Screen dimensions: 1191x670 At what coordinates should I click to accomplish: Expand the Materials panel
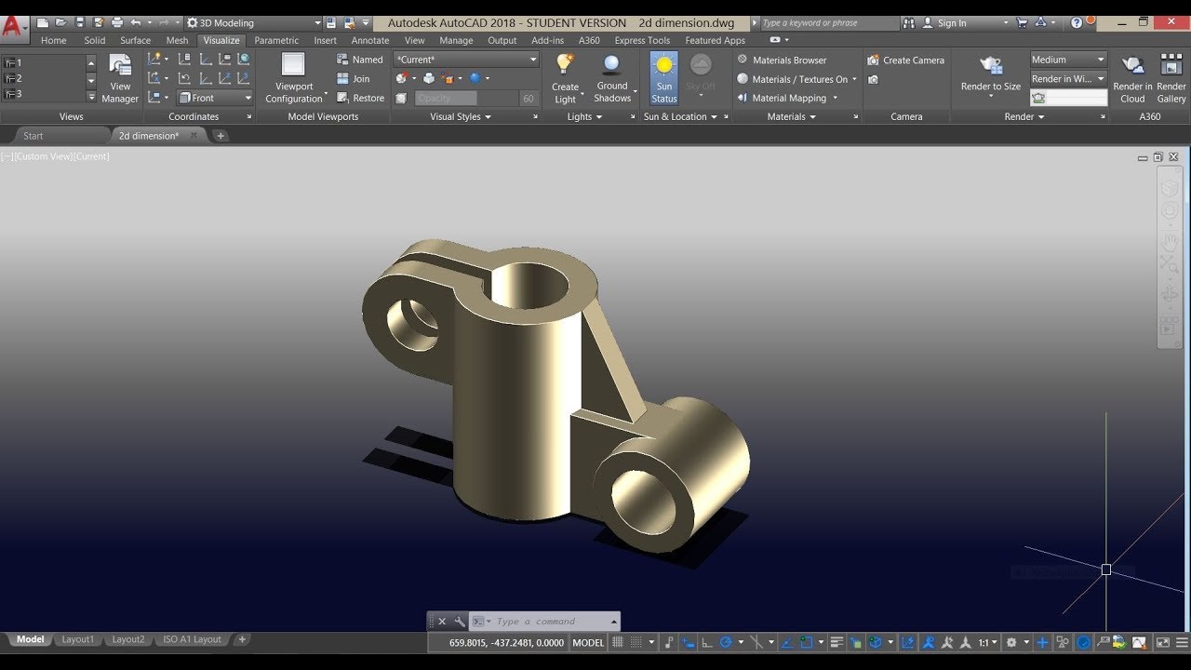point(792,116)
